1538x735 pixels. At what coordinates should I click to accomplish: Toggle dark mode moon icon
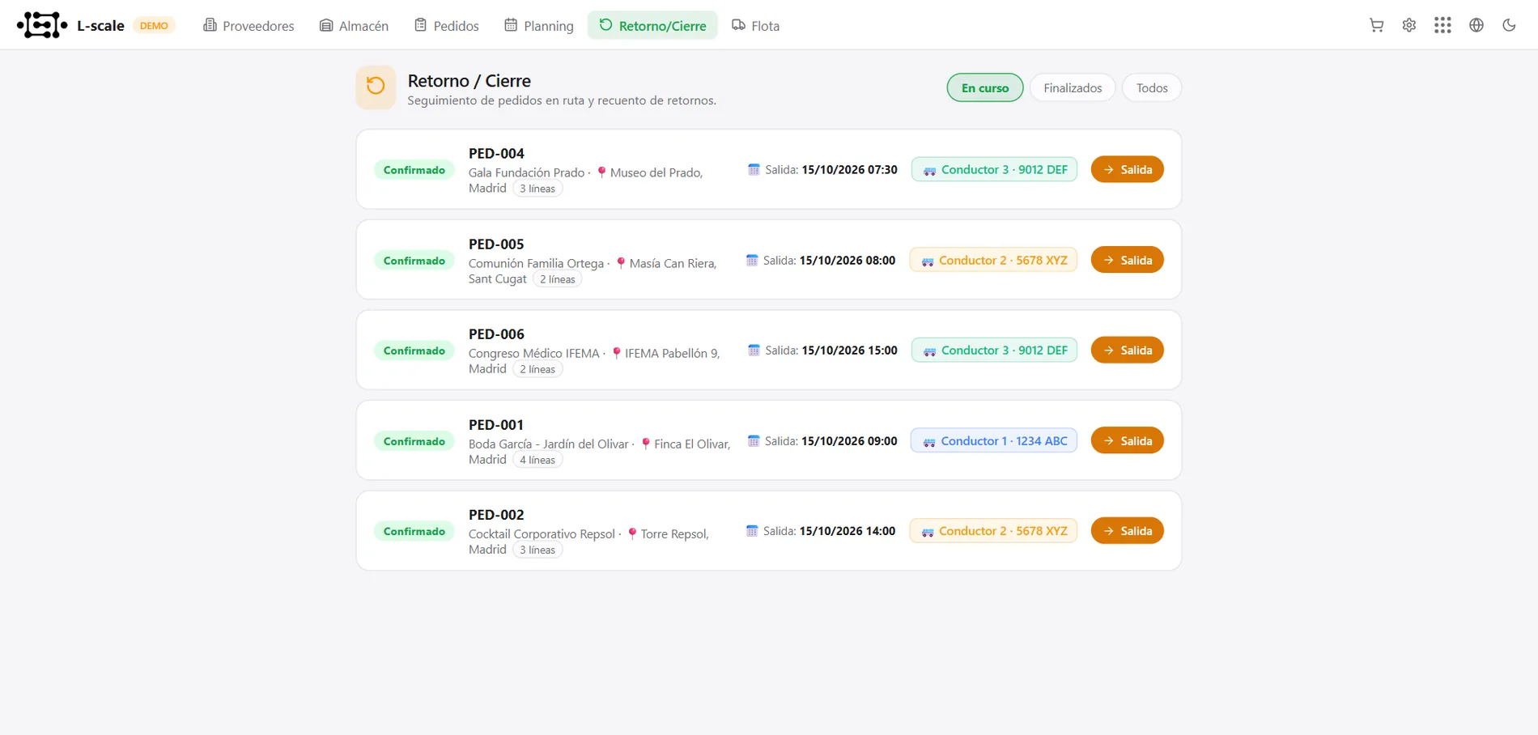coord(1509,25)
